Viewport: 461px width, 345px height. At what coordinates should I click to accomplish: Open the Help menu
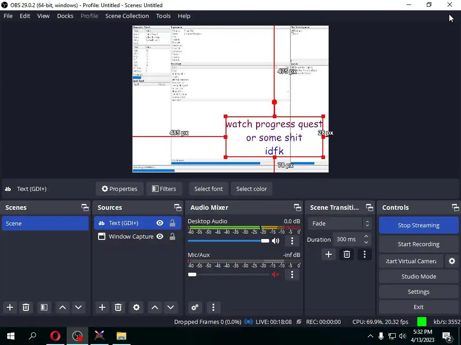click(x=184, y=16)
